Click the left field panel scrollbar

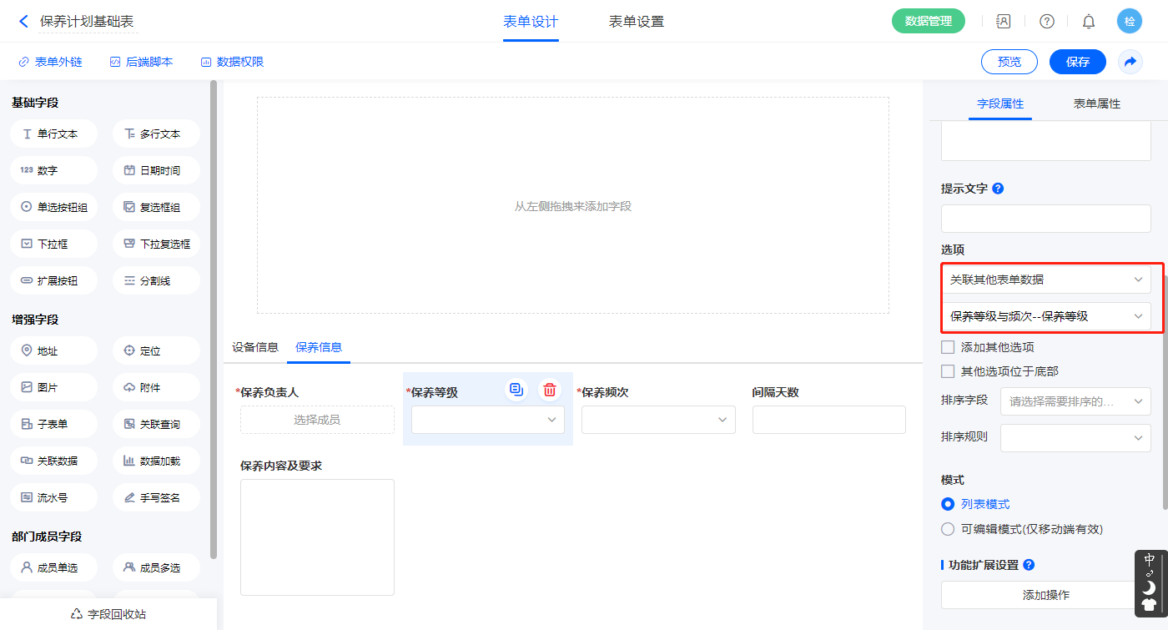pos(214,317)
